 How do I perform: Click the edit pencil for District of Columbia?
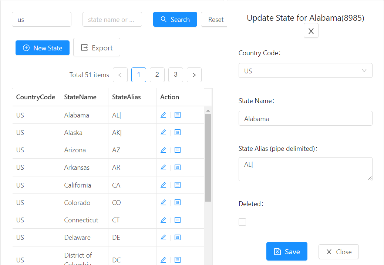pos(164,259)
